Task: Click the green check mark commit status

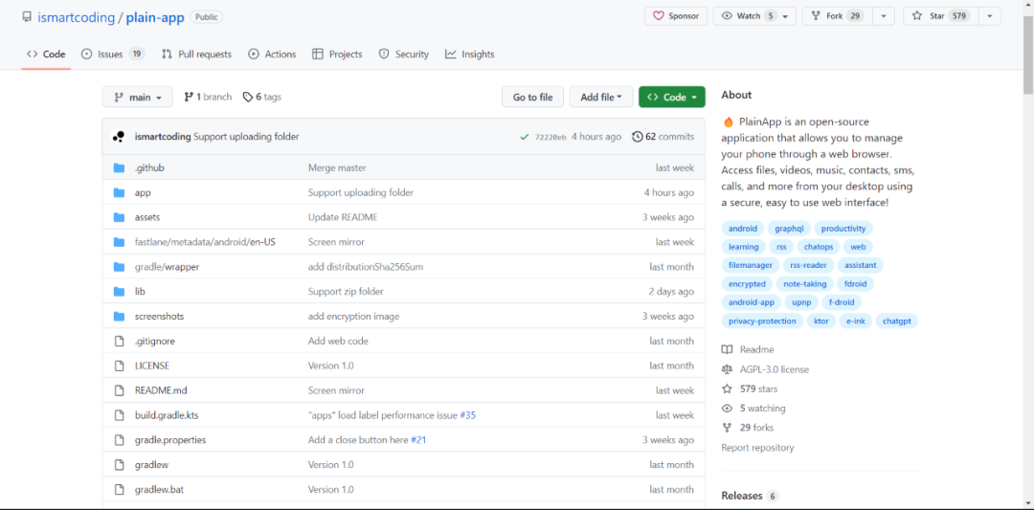Action: (x=525, y=137)
